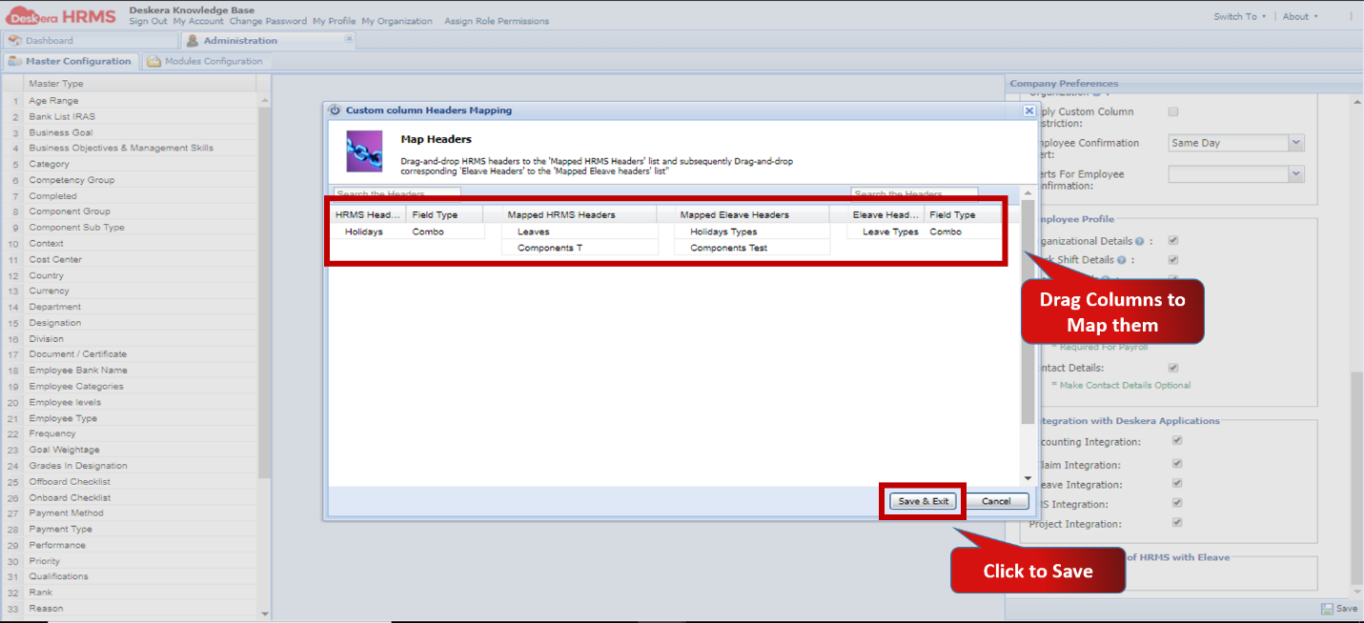Click the Administration tab person icon

click(191, 41)
